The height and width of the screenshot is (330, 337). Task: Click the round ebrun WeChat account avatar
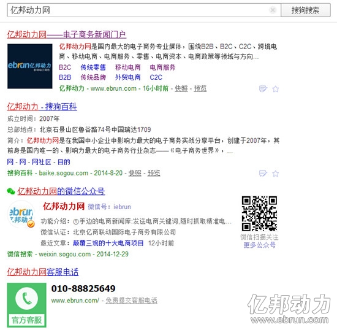21,214
